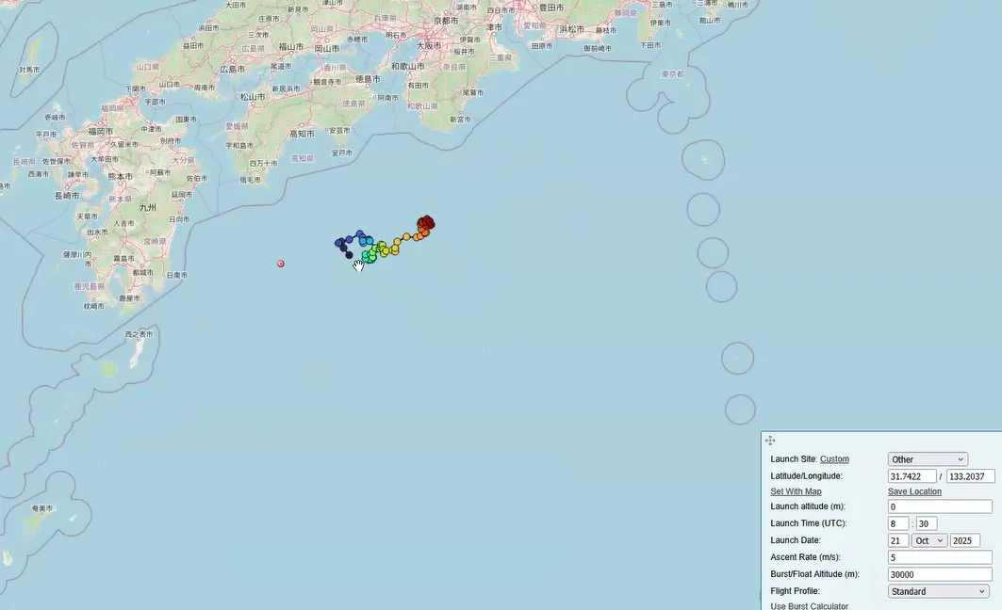Click the darkest purple marker at the track's end
This screenshot has height=610, width=1002.
click(349, 255)
